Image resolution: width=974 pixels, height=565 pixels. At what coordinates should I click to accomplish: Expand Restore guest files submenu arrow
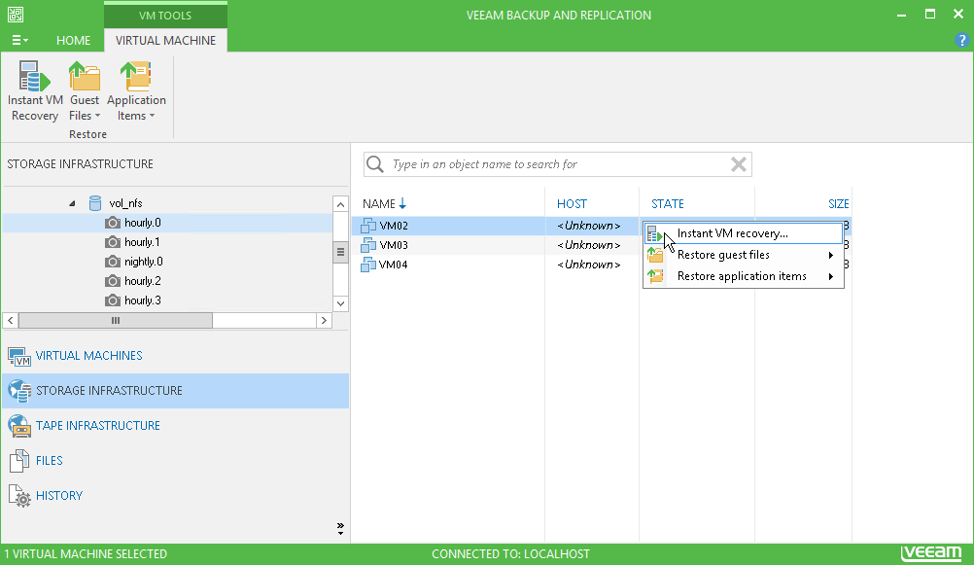coord(830,255)
